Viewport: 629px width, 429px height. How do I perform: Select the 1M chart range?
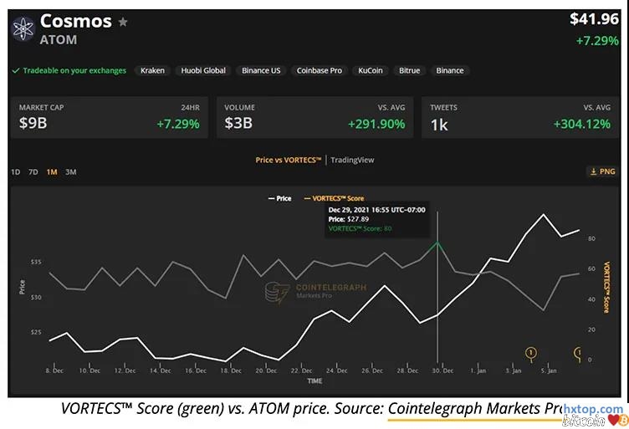[52, 172]
